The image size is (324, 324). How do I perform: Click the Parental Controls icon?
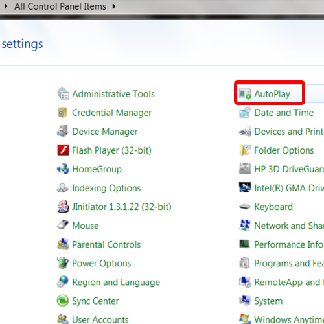pos(63,244)
